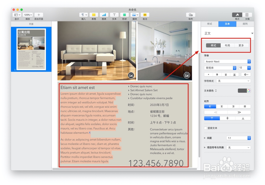Screen dimensions: 265x185
Task: Insert a chart with 图表 icon
Action: point(104,15)
